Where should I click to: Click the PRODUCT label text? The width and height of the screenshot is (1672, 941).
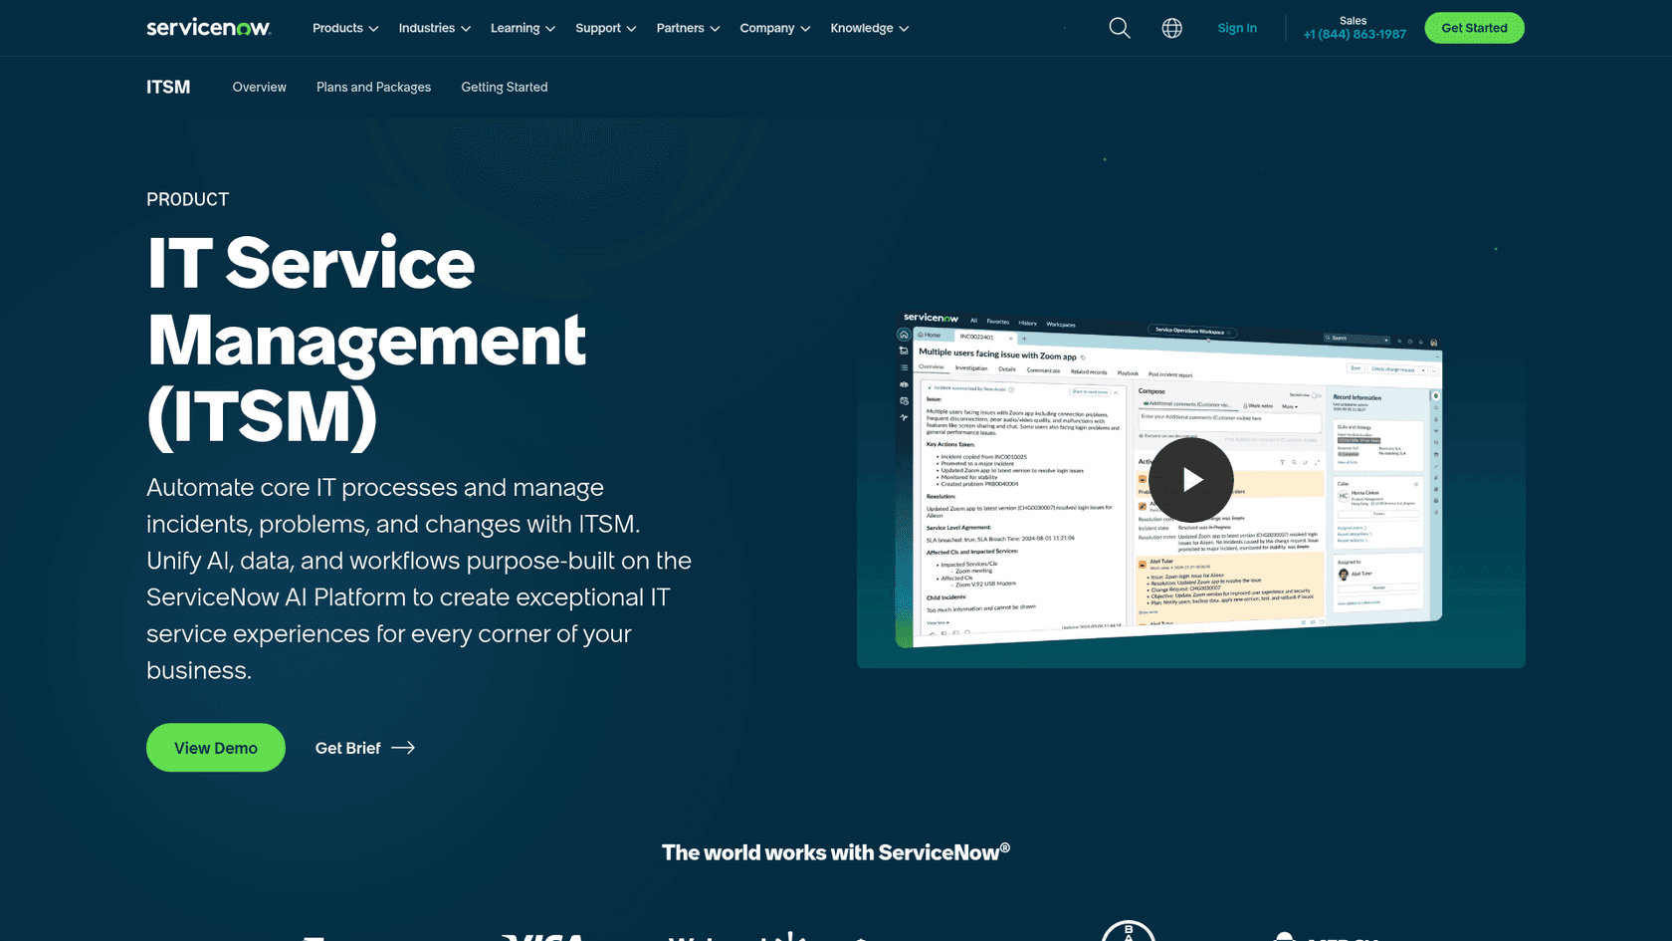pyautogui.click(x=187, y=199)
